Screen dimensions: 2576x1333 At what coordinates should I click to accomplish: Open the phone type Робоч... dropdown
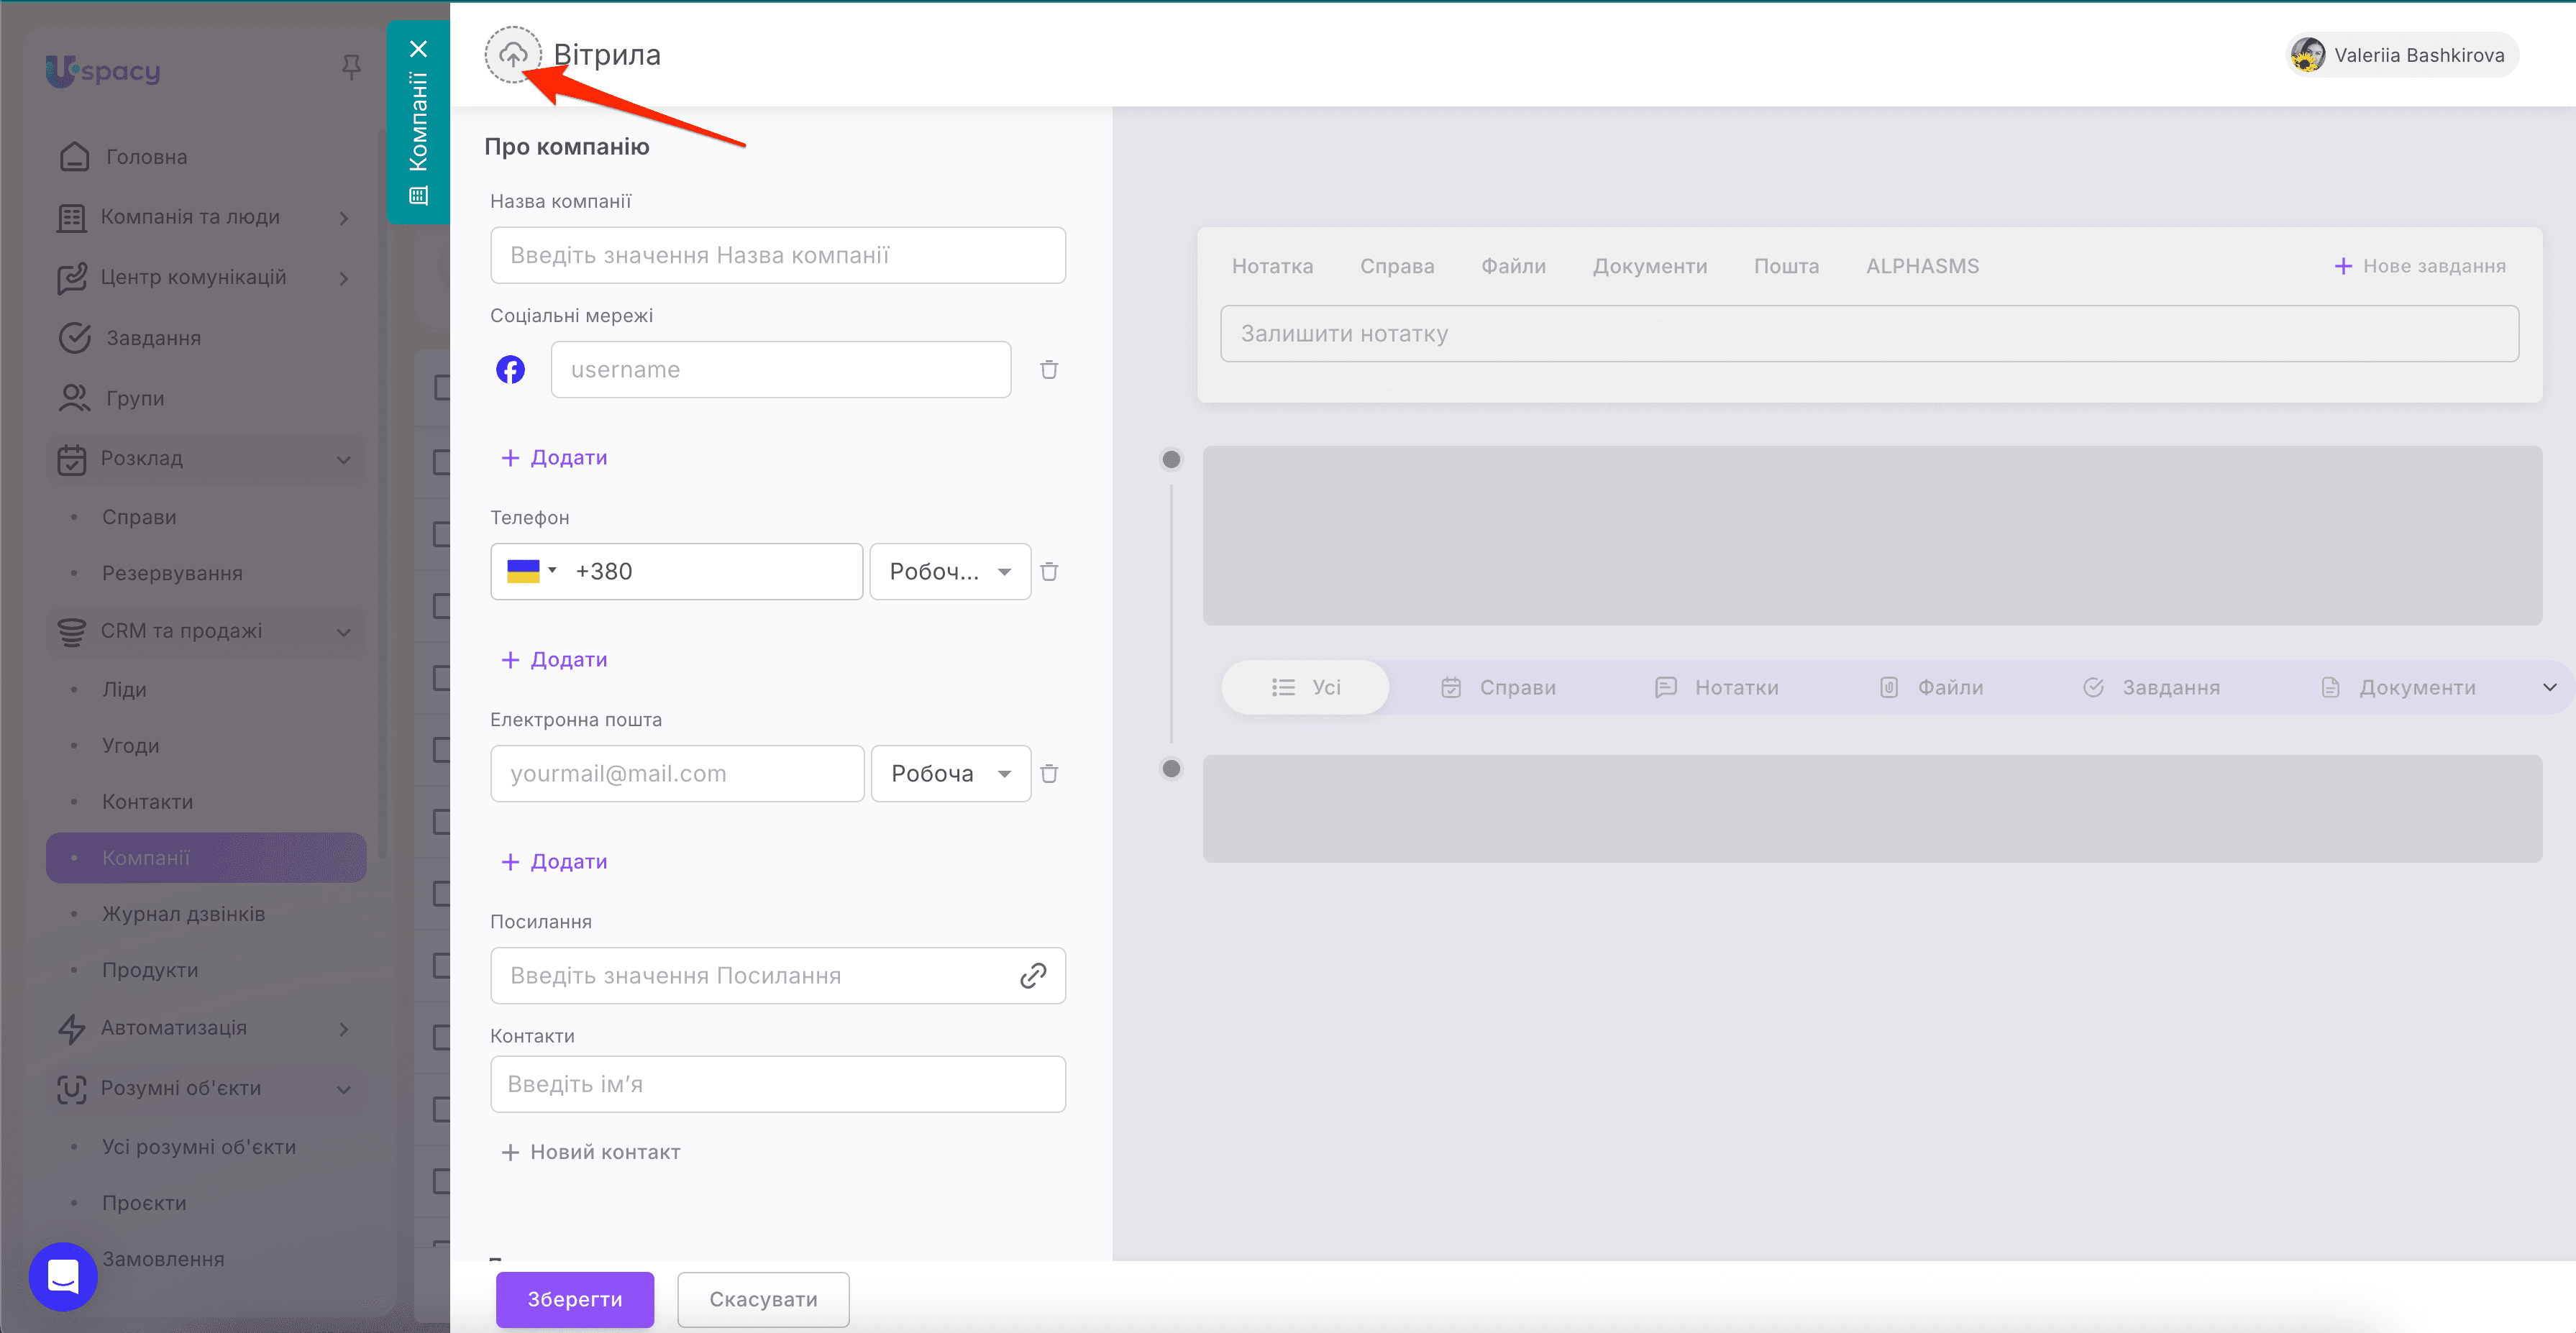click(x=949, y=572)
